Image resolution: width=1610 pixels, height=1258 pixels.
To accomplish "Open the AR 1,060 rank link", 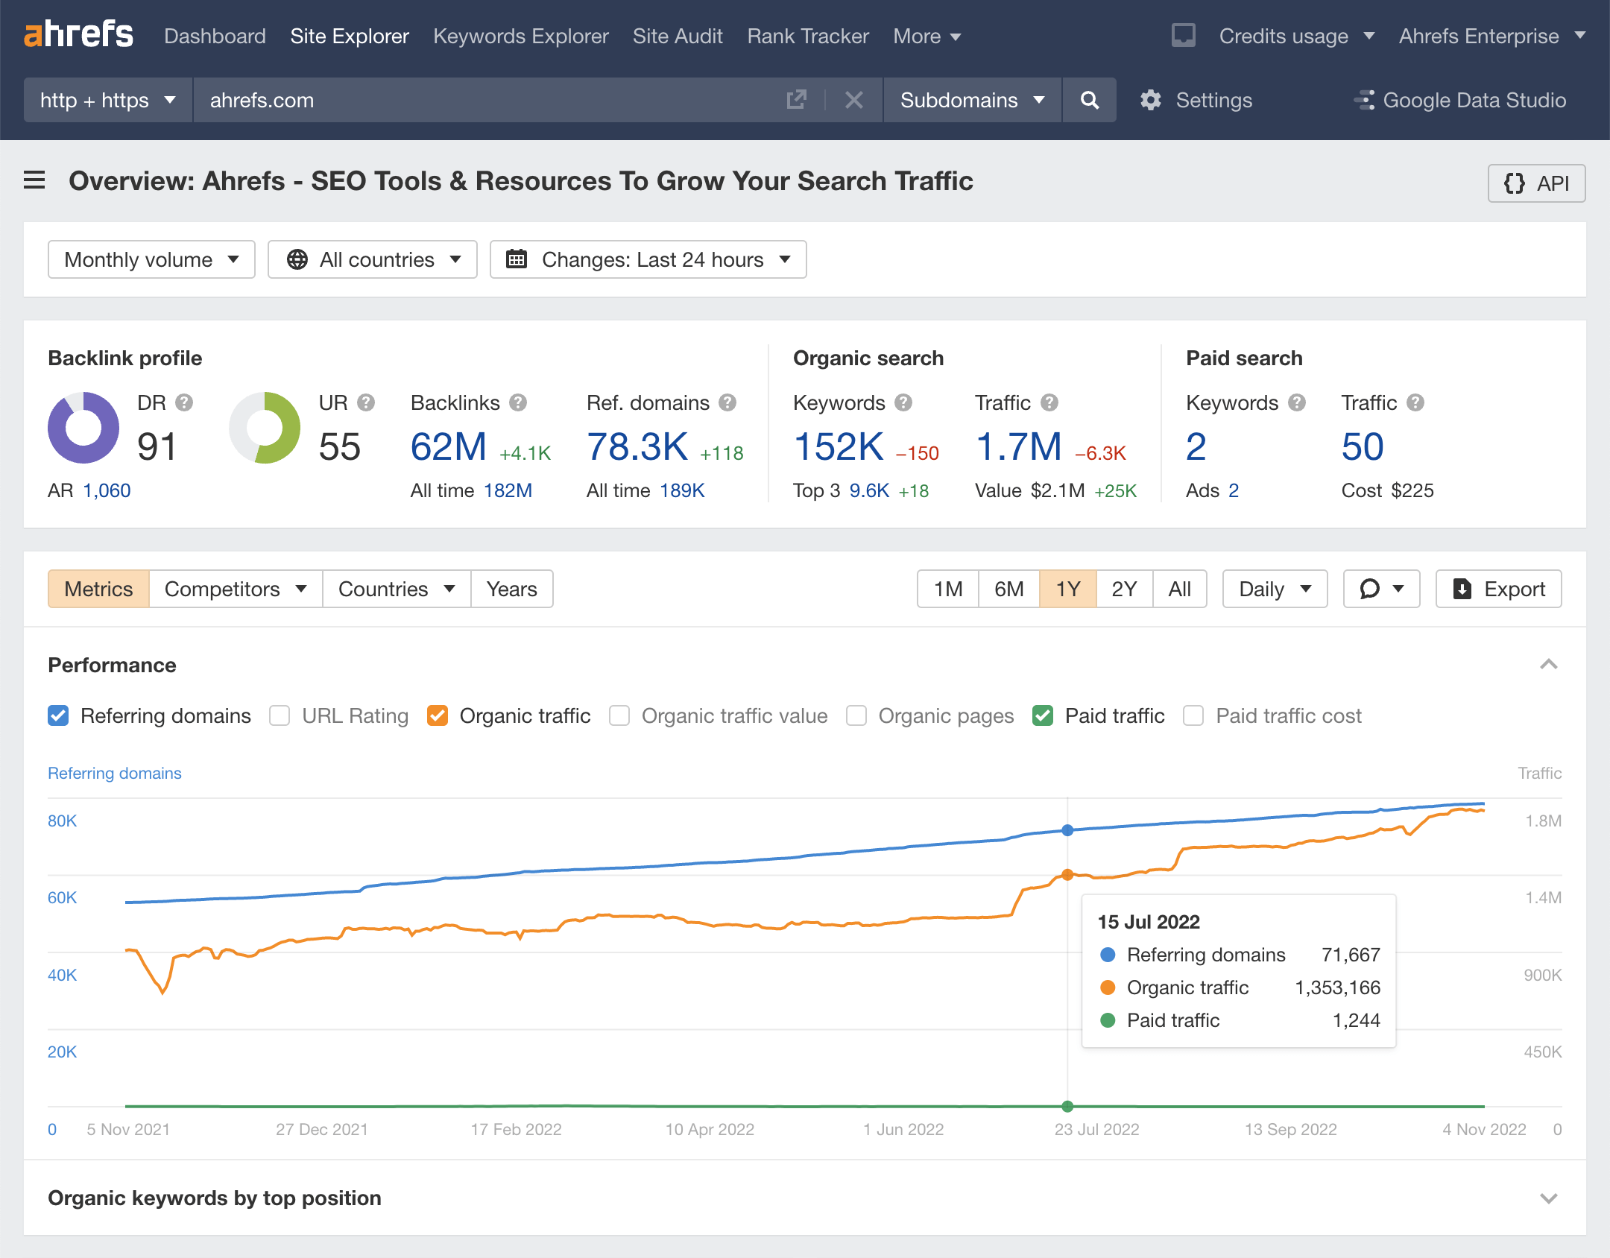I will (106, 490).
